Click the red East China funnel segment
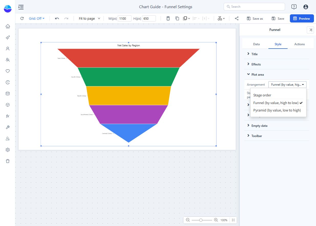This screenshot has height=226, width=316. click(x=128, y=58)
